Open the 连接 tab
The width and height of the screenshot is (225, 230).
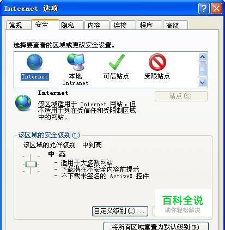point(123,25)
